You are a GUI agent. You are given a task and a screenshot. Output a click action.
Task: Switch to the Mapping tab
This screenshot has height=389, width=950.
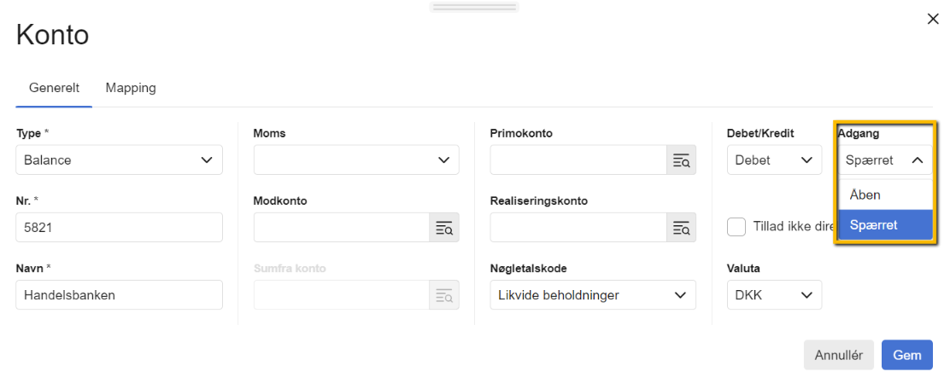(x=131, y=88)
